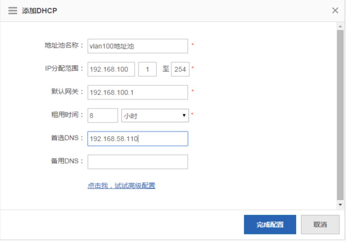Screen dimensions: 346x241
Task: Close the 添加DHCP dialog with X
Action: pyautogui.click(x=335, y=10)
